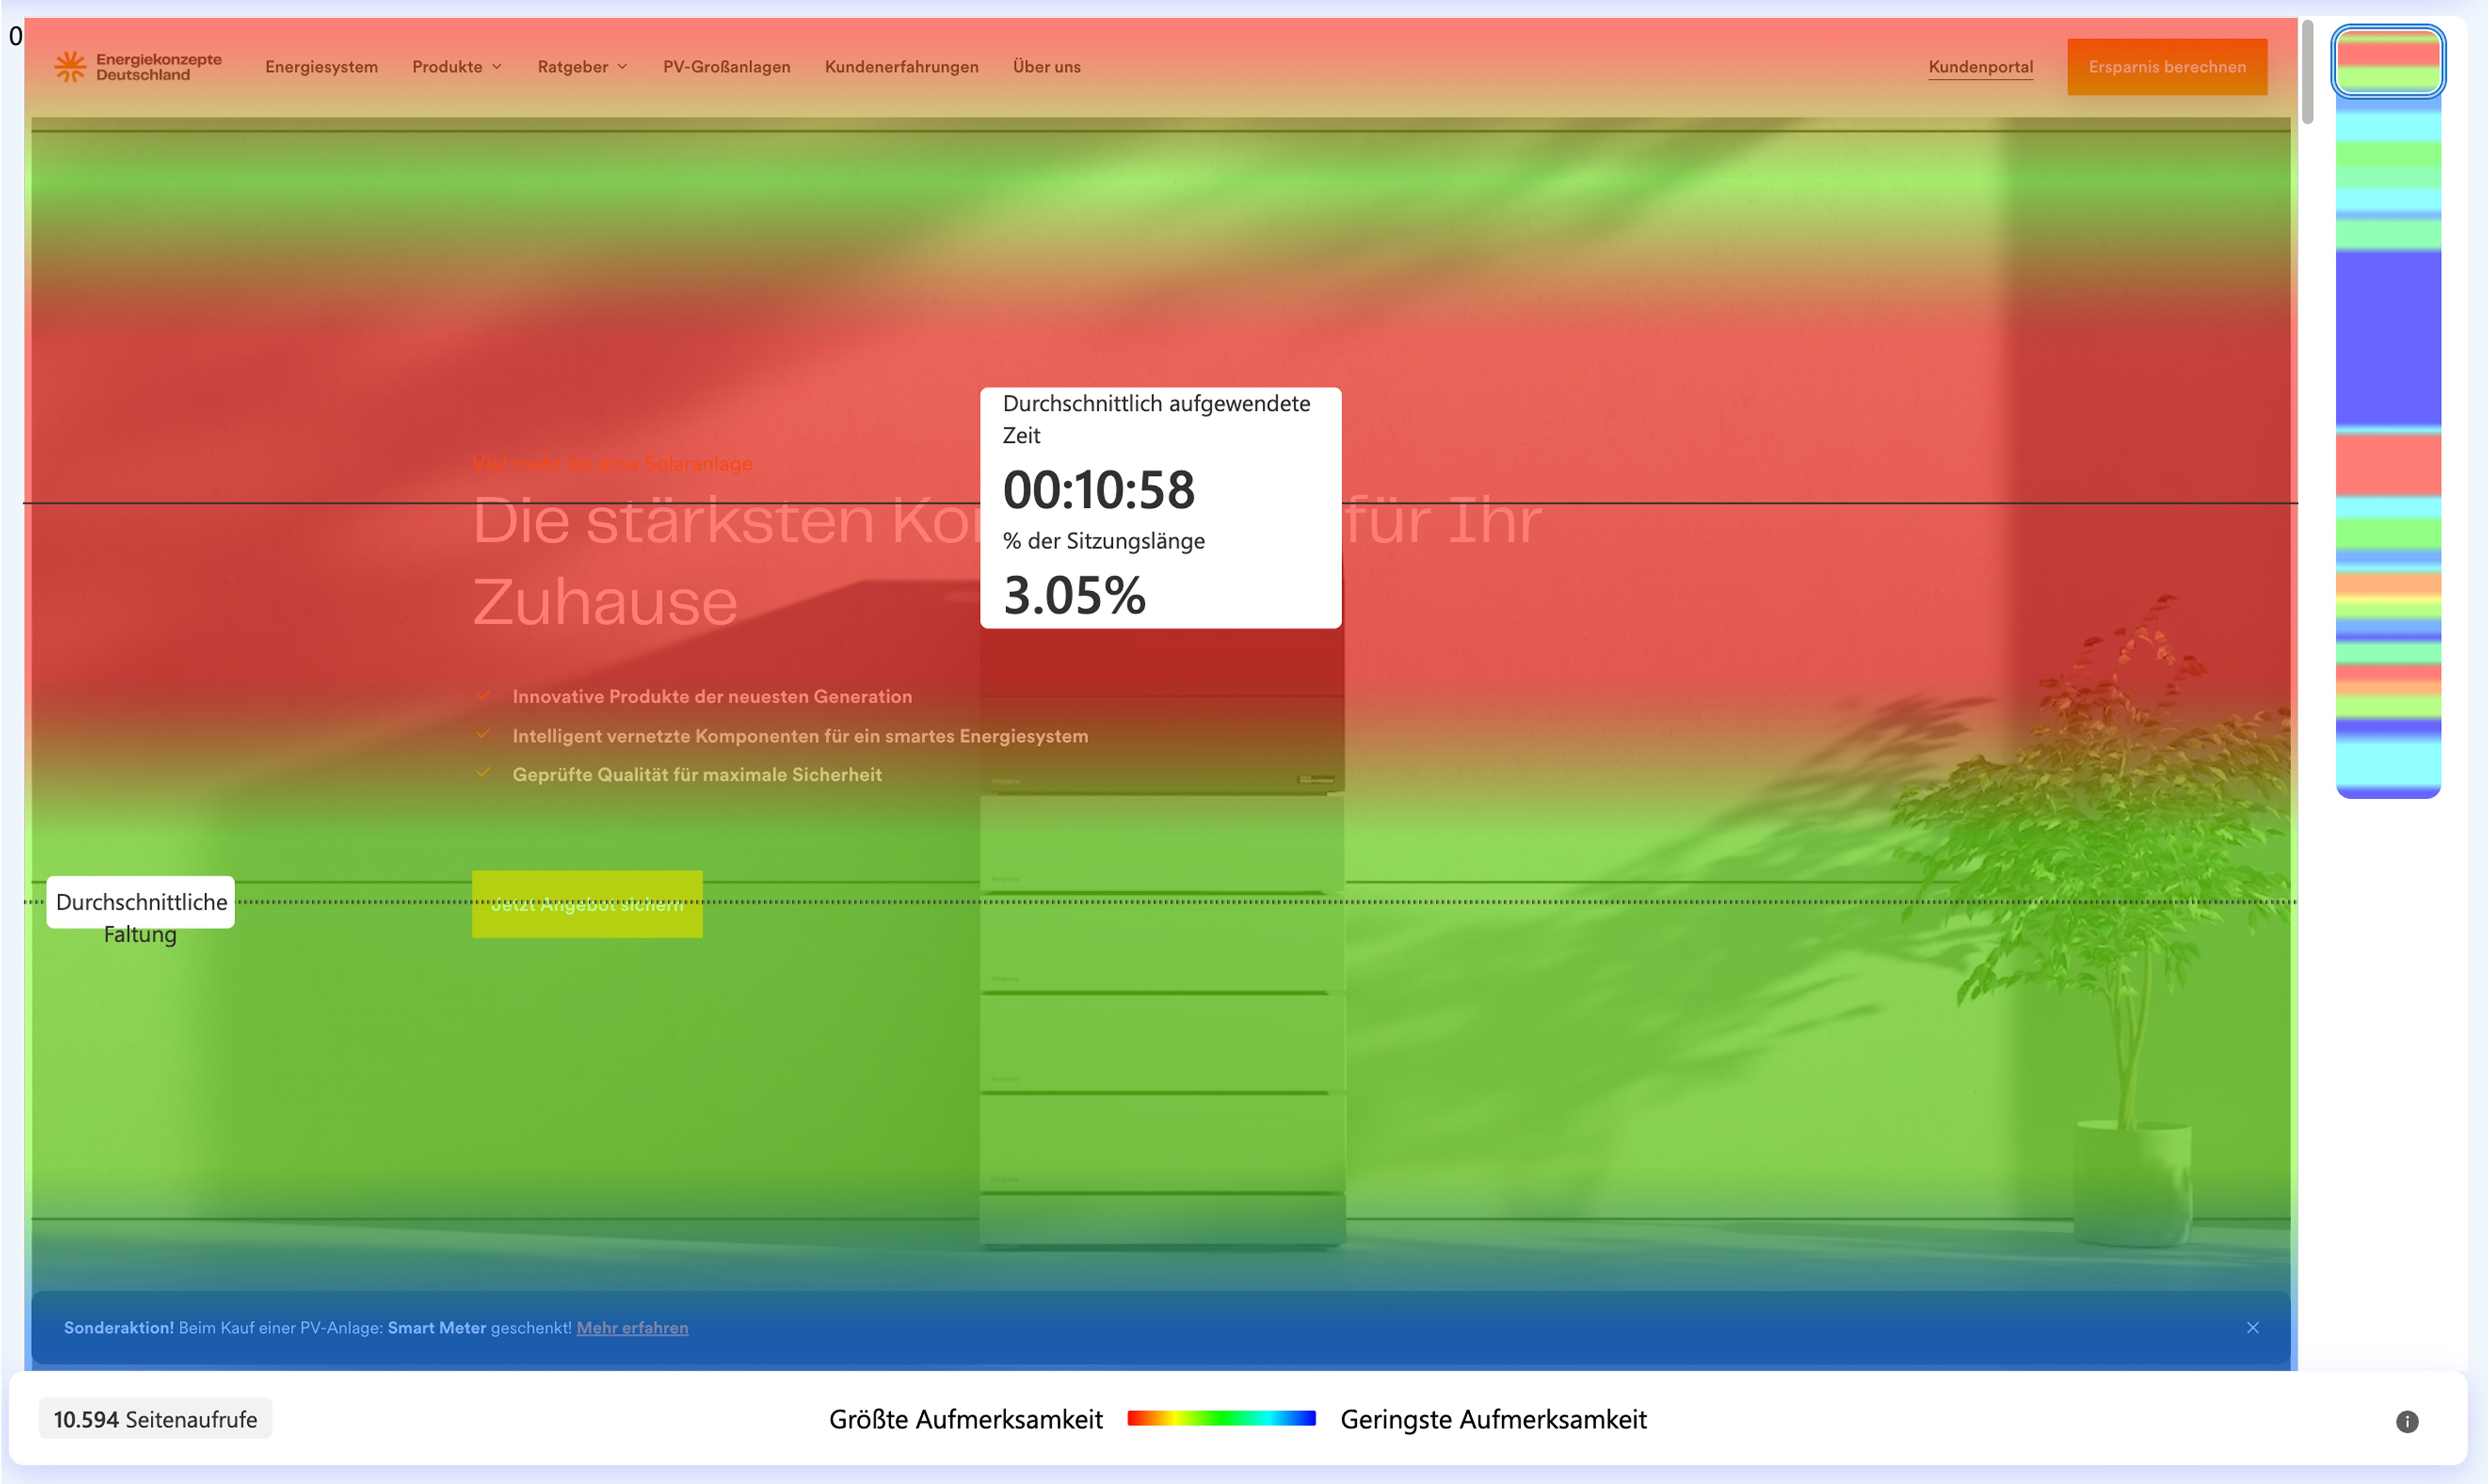Click the Jetzt Angebot sichern button
The height and width of the screenshot is (1484, 2488).
pos(587,904)
